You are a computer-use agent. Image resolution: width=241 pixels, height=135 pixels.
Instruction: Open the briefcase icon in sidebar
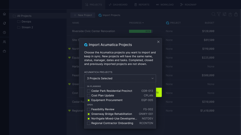click(4, 51)
